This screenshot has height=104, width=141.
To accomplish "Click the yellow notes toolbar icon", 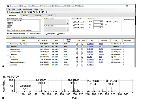I will (x=34, y=12).
